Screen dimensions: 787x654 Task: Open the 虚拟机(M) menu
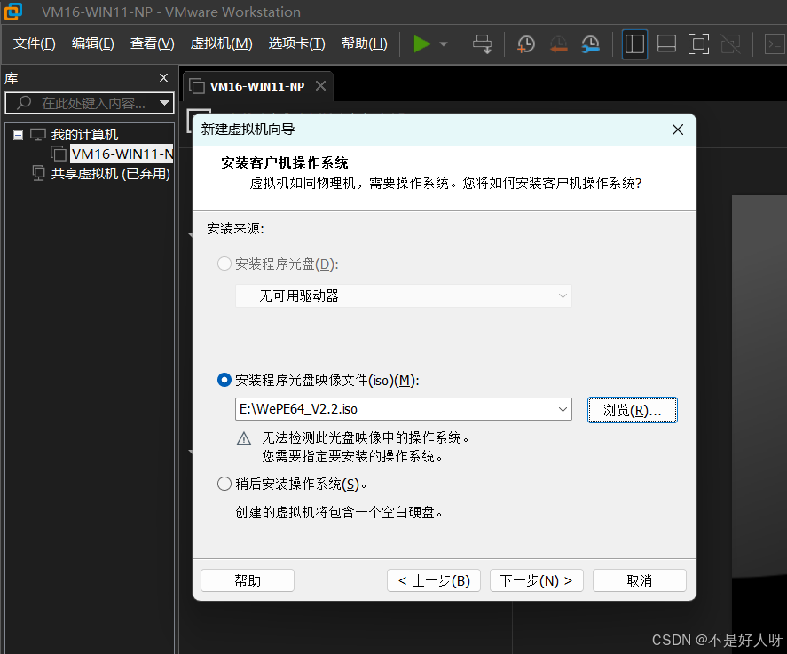click(221, 43)
